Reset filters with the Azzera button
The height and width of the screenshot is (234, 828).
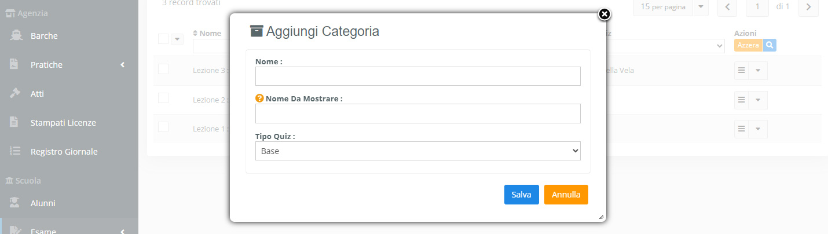tap(748, 45)
